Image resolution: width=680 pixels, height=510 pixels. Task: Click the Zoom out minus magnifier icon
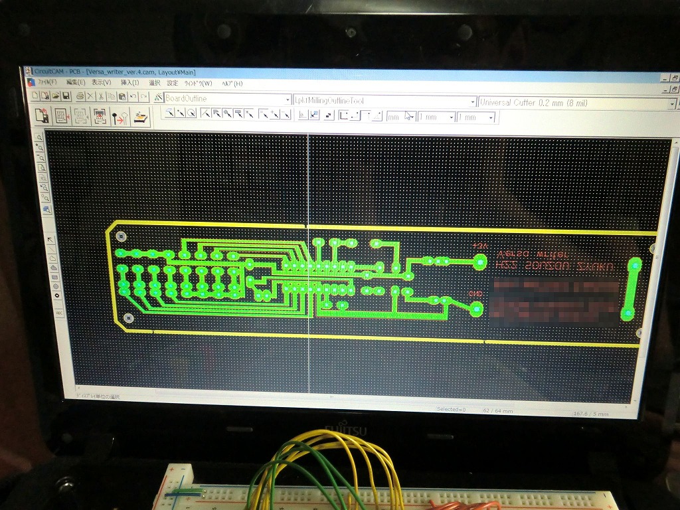click(41, 157)
